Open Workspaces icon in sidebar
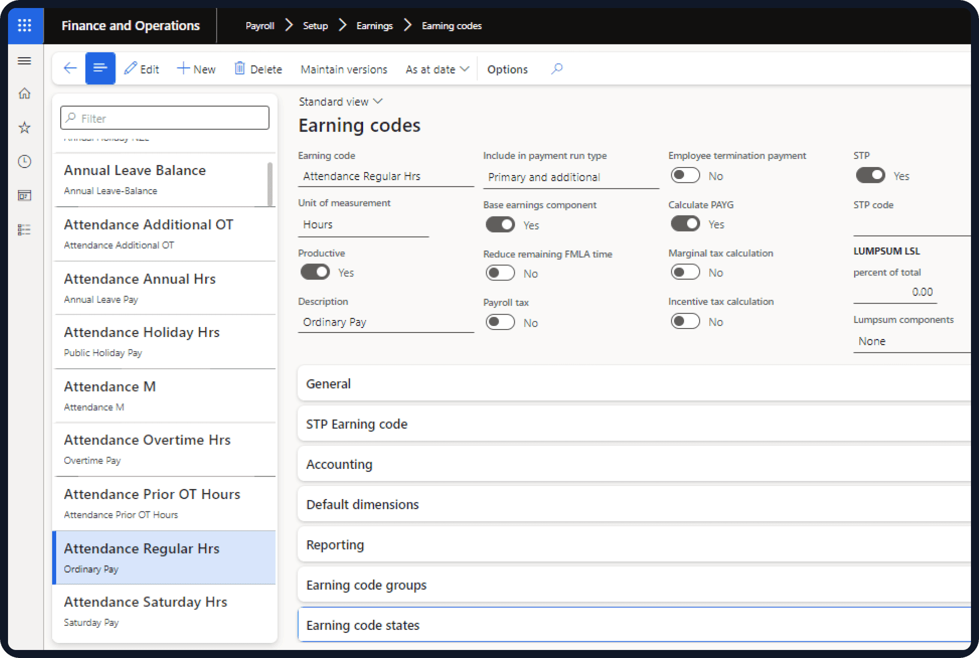This screenshot has width=979, height=658. [x=25, y=196]
